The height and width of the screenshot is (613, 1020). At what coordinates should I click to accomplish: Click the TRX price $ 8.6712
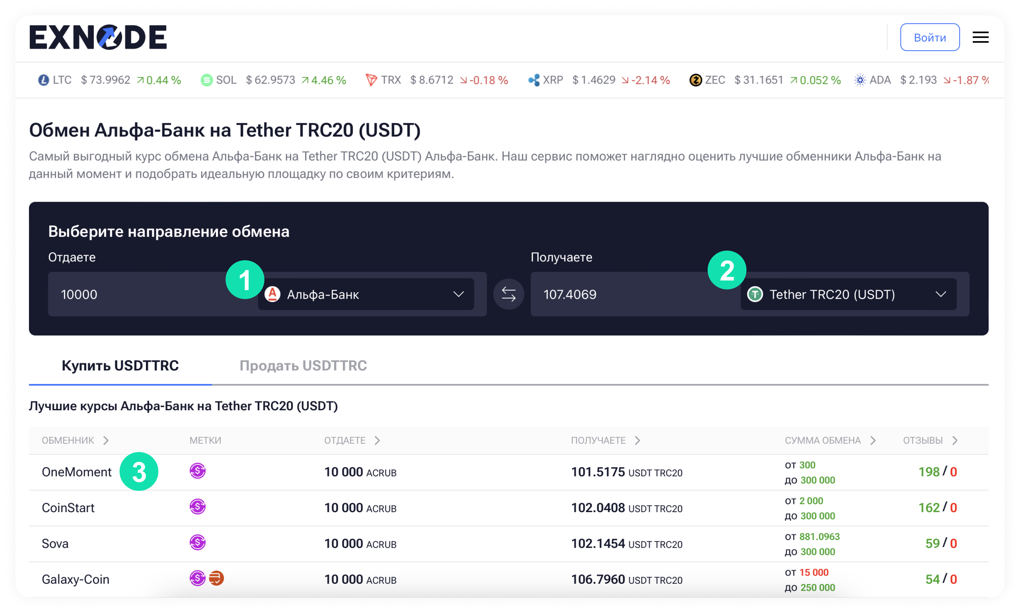pyautogui.click(x=432, y=80)
